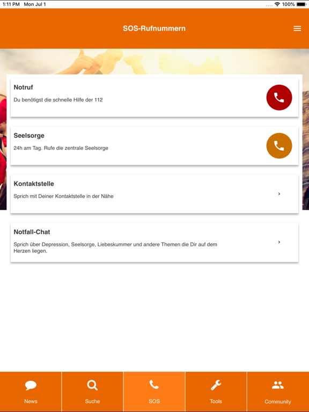The width and height of the screenshot is (309, 412).
Task: Switch to the Suche tab label
Action: pos(92,401)
